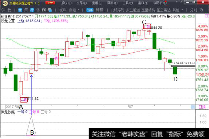Click the 一号 0 indicator value
The image size is (209, 139).
[x=22, y=112]
